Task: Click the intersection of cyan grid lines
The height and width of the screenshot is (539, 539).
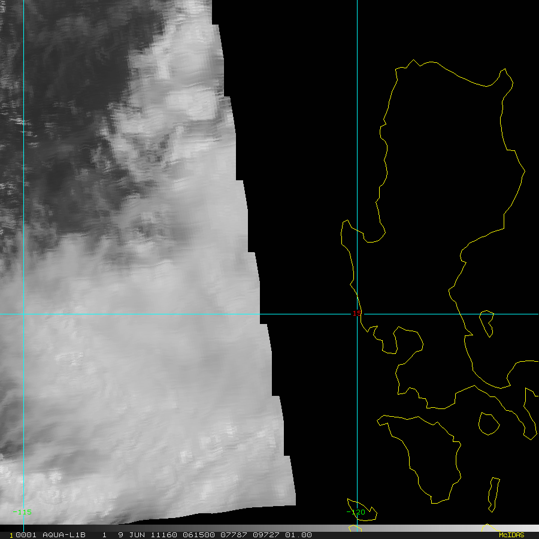Action: coord(357,314)
